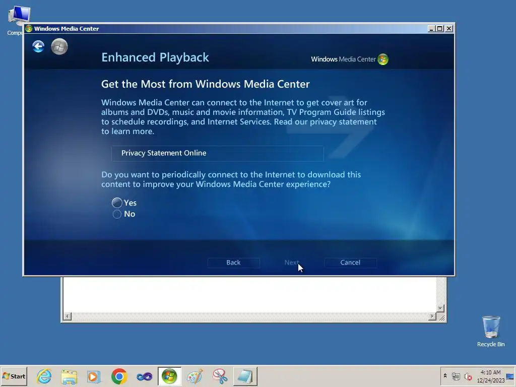Click the blue infinity icon on taskbar

point(145,376)
